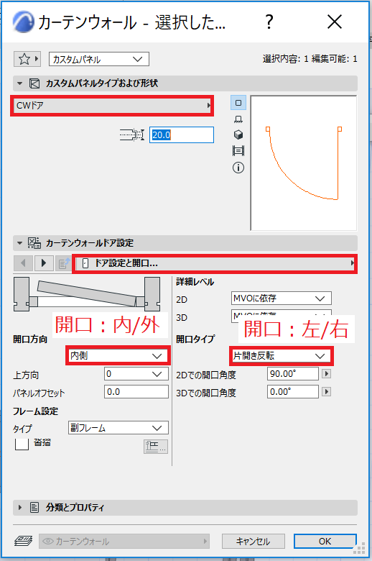Click the panel thickness field 20.0
The image size is (372, 561).
click(x=182, y=135)
